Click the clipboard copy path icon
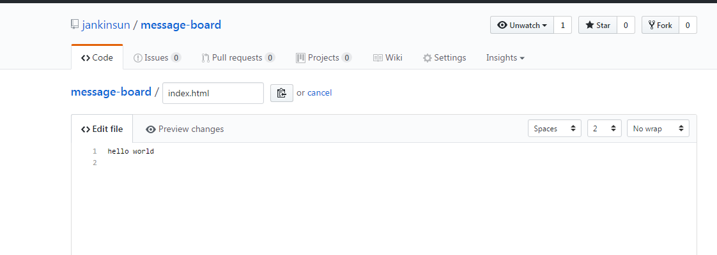The image size is (717, 255). [281, 93]
